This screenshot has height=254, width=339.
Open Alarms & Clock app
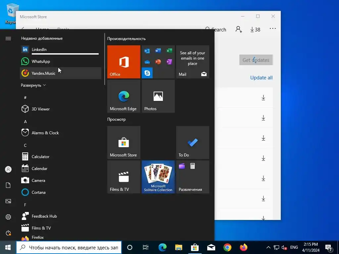pyautogui.click(x=61, y=133)
